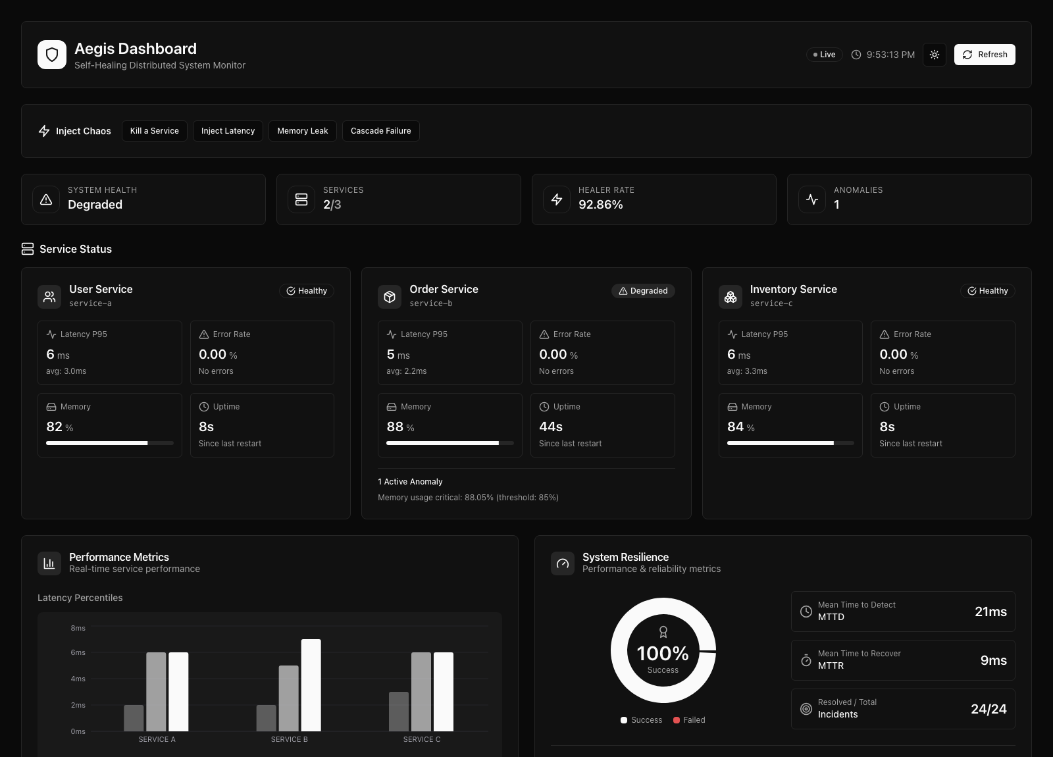Click the Kill a Service button
Image resolution: width=1053 pixels, height=757 pixels.
155,131
